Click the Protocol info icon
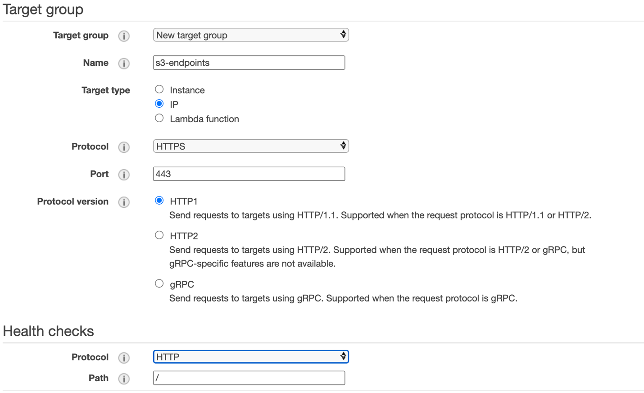The width and height of the screenshot is (644, 393). pos(123,146)
